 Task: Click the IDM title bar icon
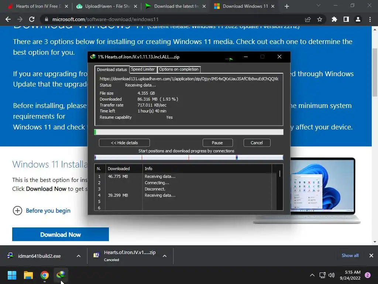[93, 57]
